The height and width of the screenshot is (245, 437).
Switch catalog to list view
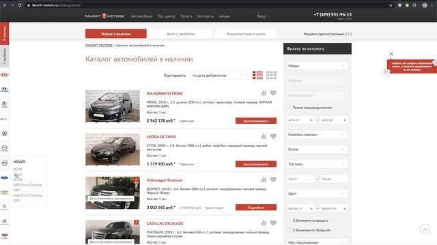click(x=257, y=75)
